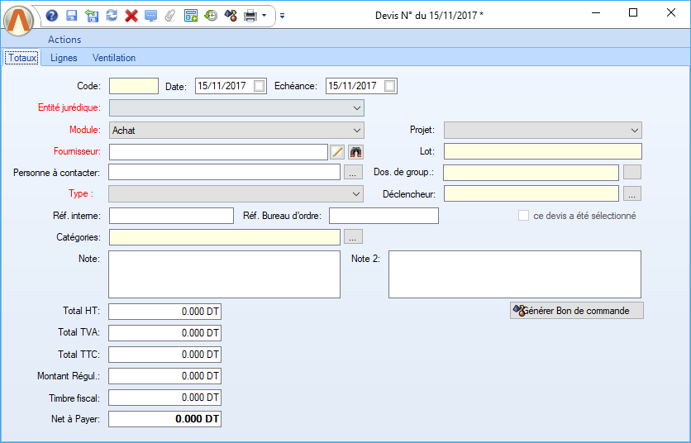Click the blue Help question mark icon
The image size is (691, 443).
pyautogui.click(x=52, y=15)
